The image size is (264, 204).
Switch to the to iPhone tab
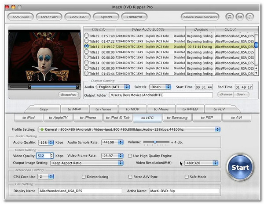(88, 118)
